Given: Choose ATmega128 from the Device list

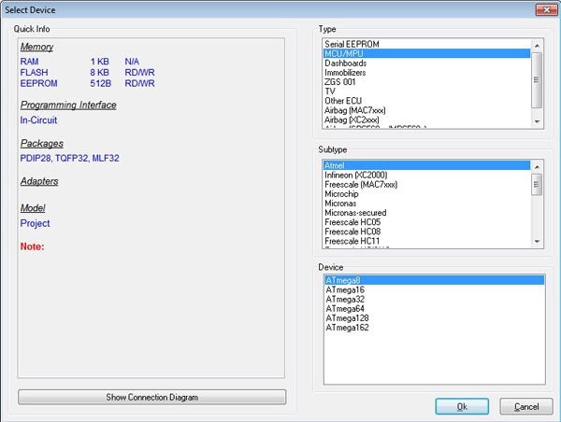Looking at the screenshot, I should 348,318.
